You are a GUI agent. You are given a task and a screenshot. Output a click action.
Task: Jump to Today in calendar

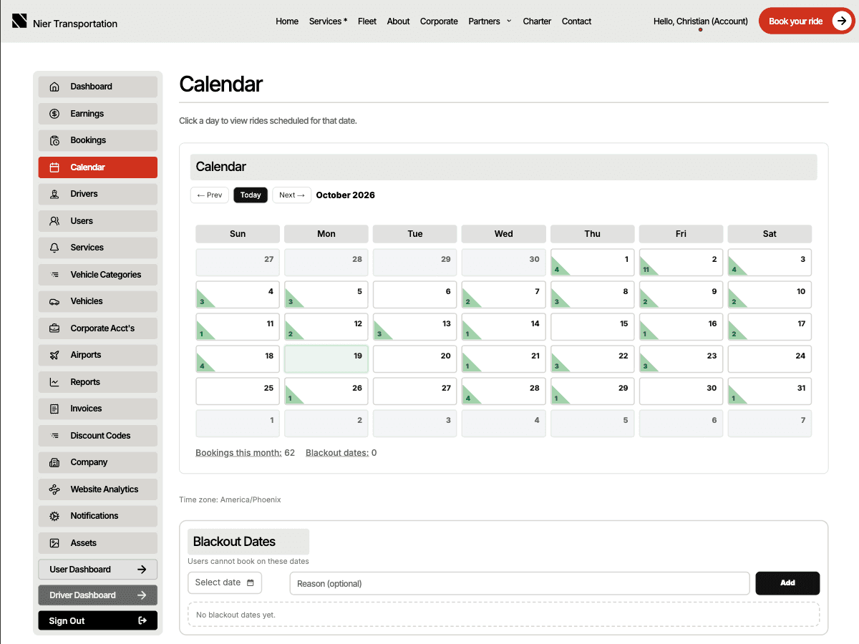251,195
